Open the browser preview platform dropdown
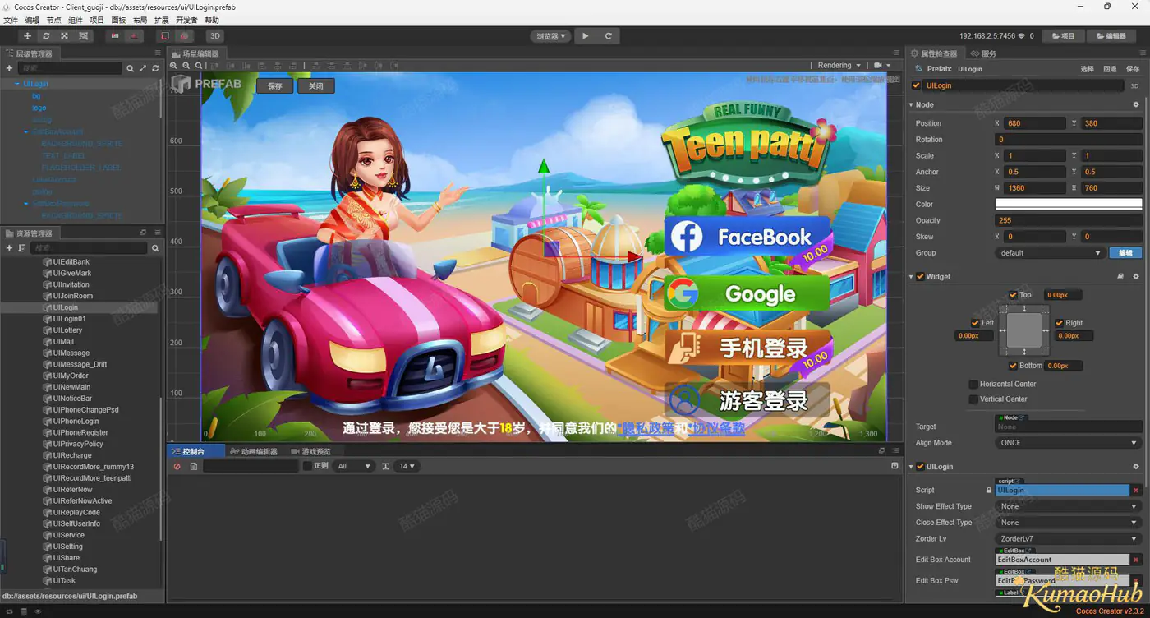Image resolution: width=1150 pixels, height=618 pixels. point(550,36)
